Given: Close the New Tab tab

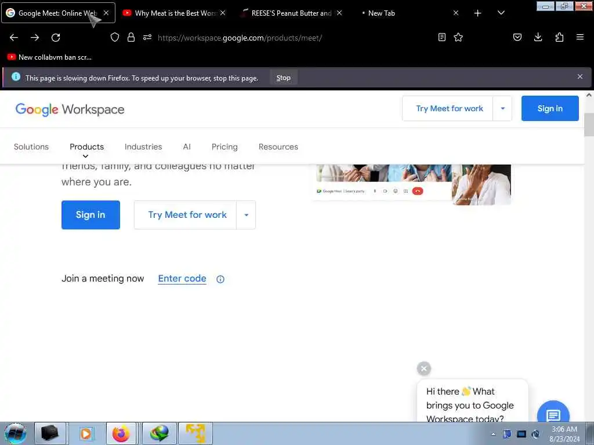Looking at the screenshot, I should coord(456,13).
